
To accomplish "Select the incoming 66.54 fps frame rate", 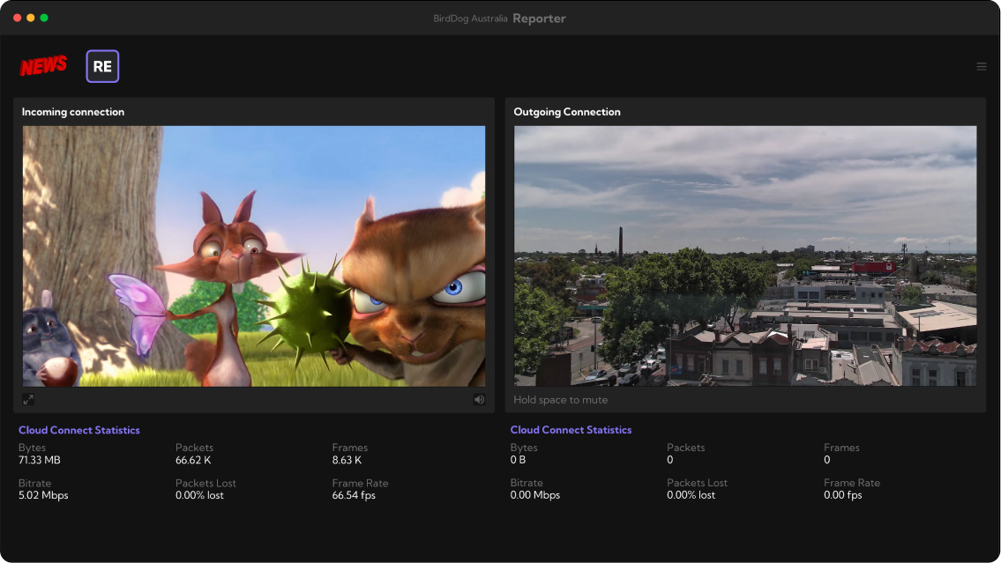I will click(x=354, y=495).
